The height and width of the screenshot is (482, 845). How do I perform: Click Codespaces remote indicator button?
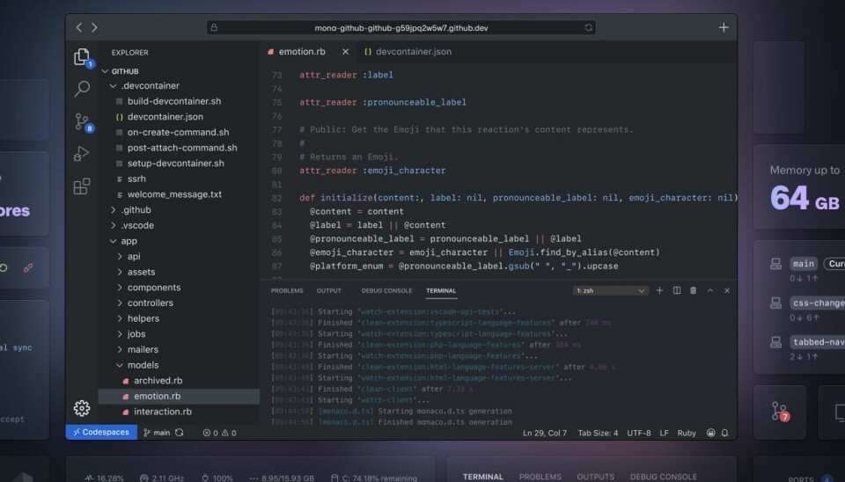click(x=101, y=432)
